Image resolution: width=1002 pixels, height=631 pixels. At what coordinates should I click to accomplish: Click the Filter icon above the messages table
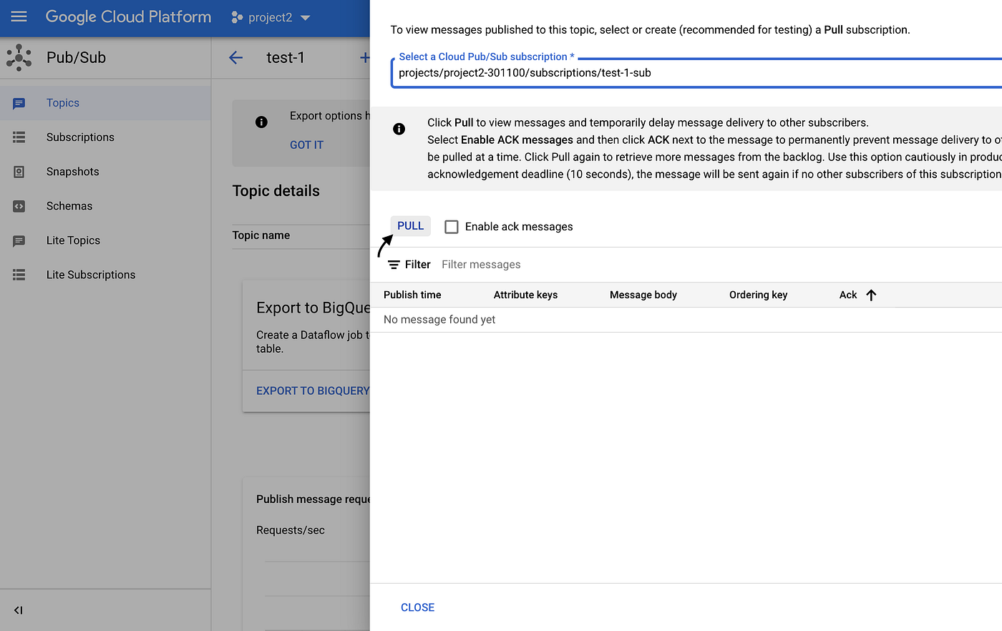click(x=394, y=265)
